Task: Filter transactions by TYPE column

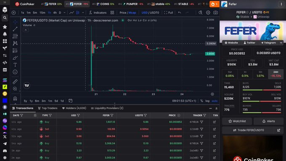Action: pyautogui.click(x=50, y=115)
